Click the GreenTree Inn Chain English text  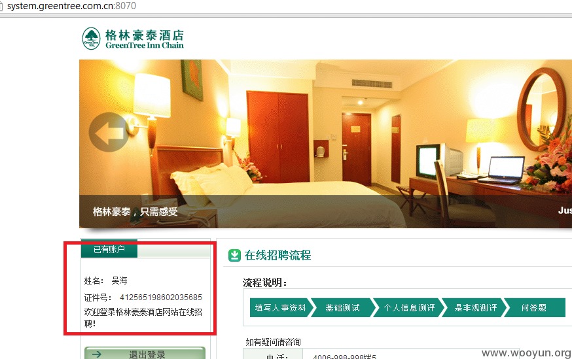(x=145, y=45)
